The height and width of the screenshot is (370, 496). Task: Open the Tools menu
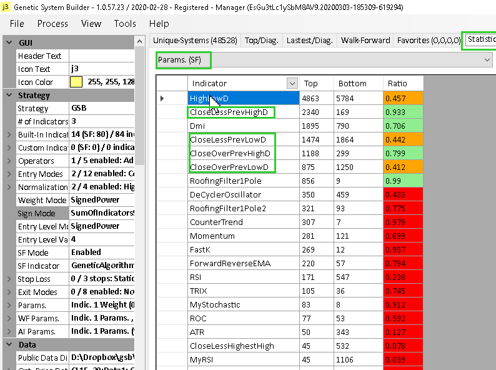tap(125, 24)
